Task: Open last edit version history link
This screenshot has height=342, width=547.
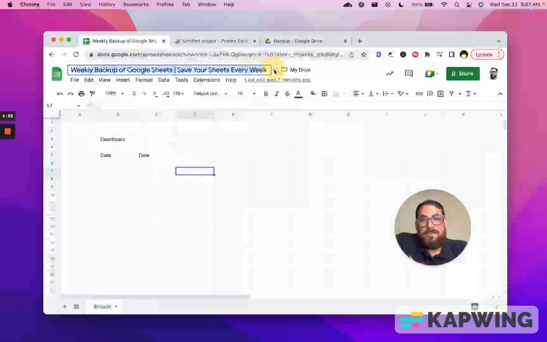Action: point(278,80)
